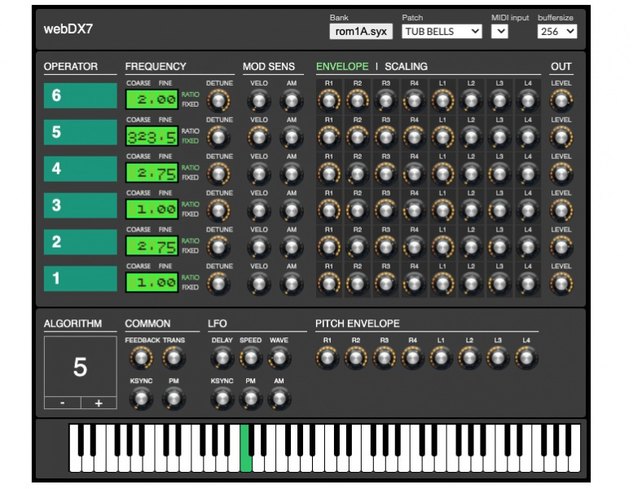This screenshot has width=633, height=489.
Task: Click operator 6 DETUNE knob
Action: click(218, 100)
